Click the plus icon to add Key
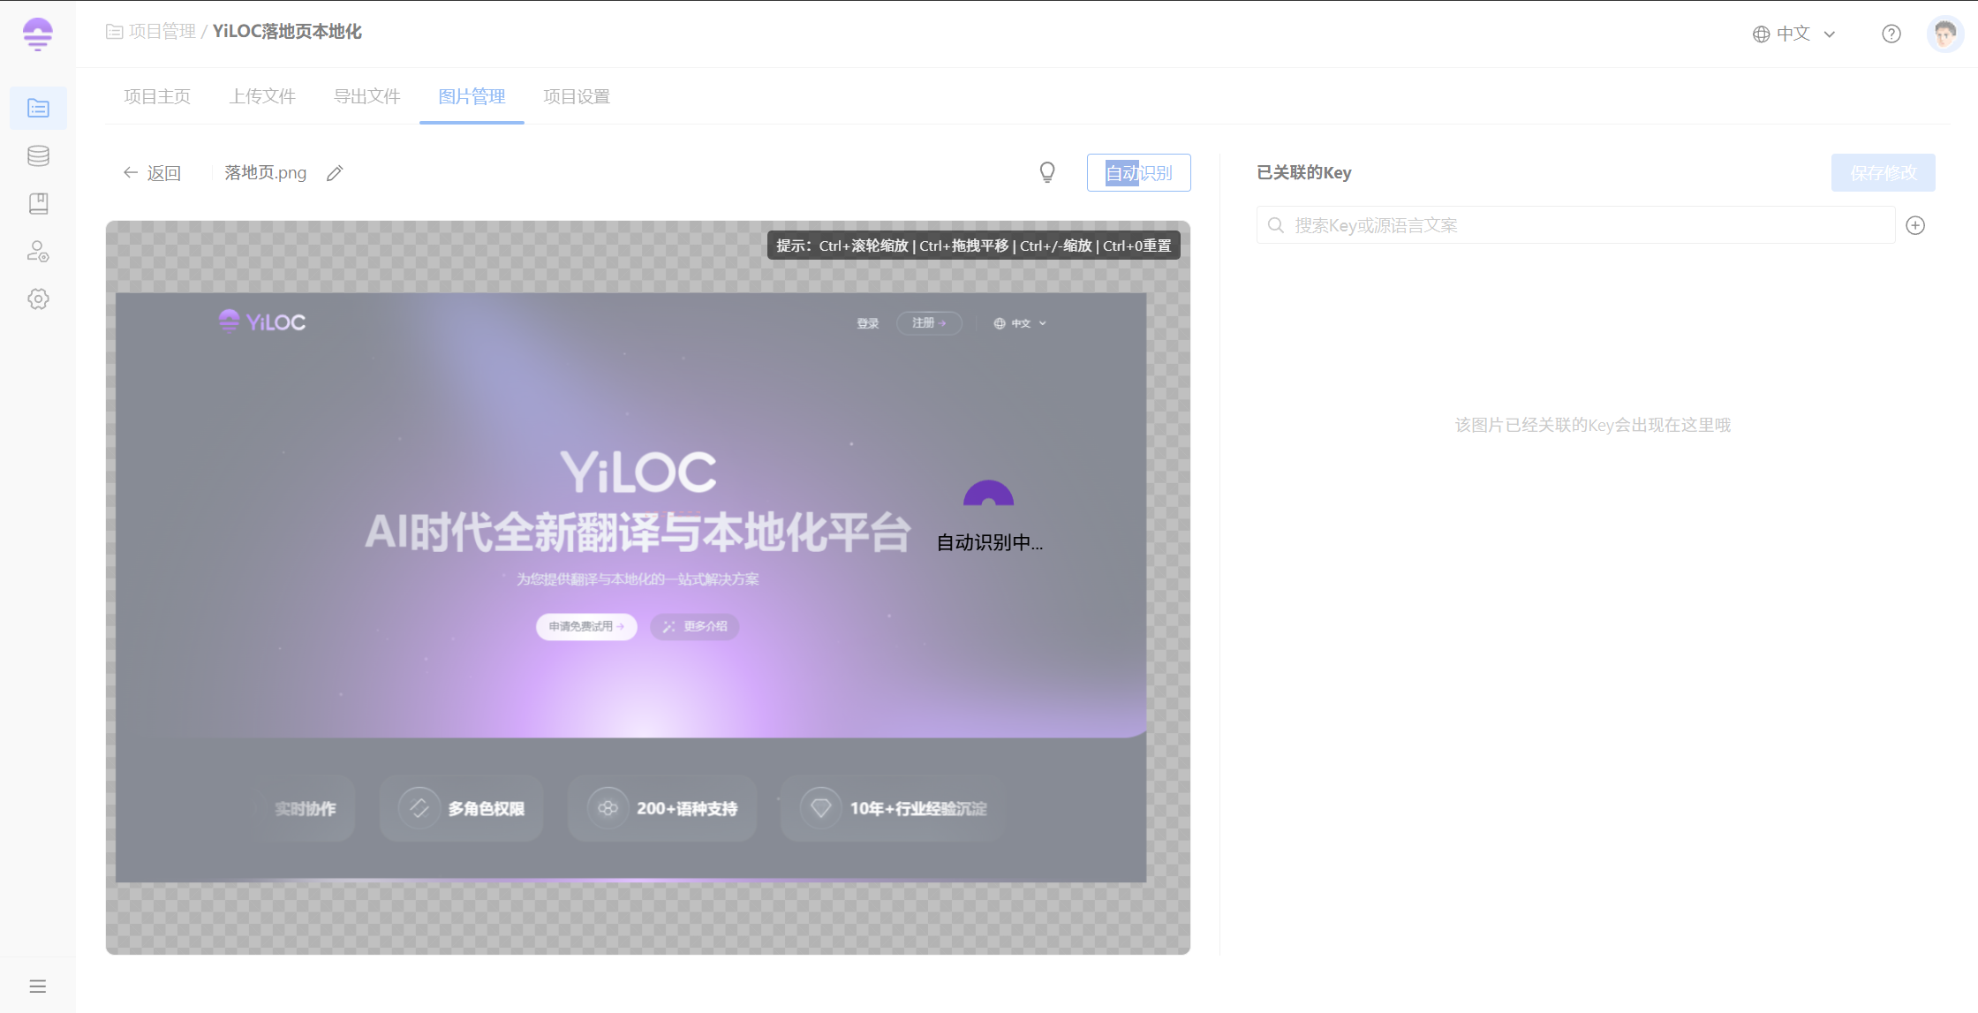Image resolution: width=1978 pixels, height=1013 pixels. 1915,225
